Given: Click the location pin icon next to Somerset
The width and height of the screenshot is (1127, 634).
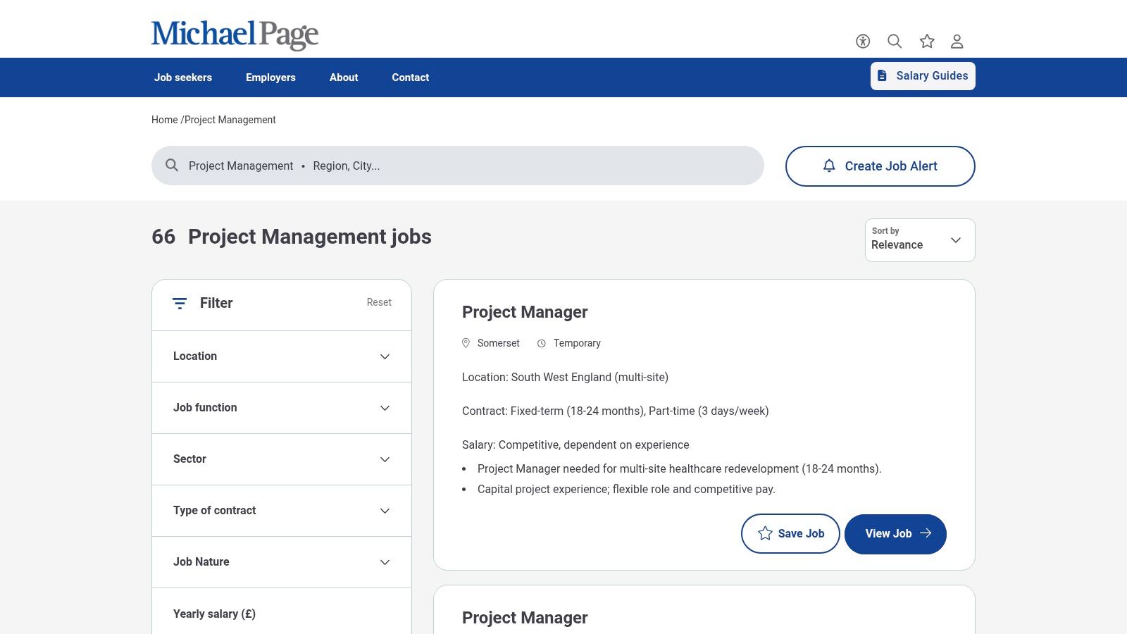Looking at the screenshot, I should tap(466, 343).
